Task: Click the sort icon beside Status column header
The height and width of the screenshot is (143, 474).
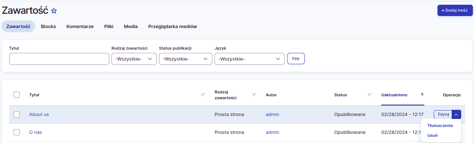Action: click(x=370, y=95)
